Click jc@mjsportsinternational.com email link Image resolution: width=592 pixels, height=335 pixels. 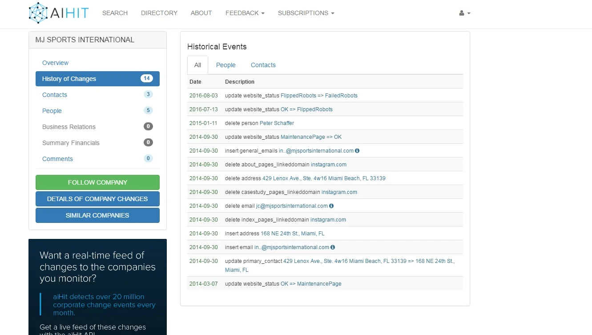(x=292, y=206)
